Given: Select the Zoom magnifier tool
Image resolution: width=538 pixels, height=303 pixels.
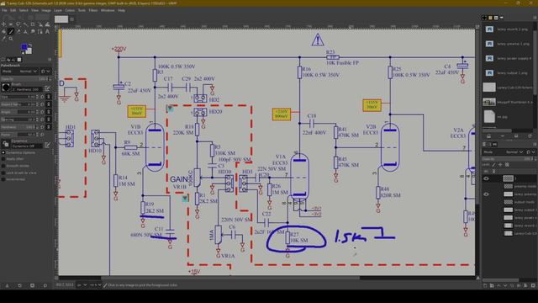Looking at the screenshot, I should [x=11, y=39].
